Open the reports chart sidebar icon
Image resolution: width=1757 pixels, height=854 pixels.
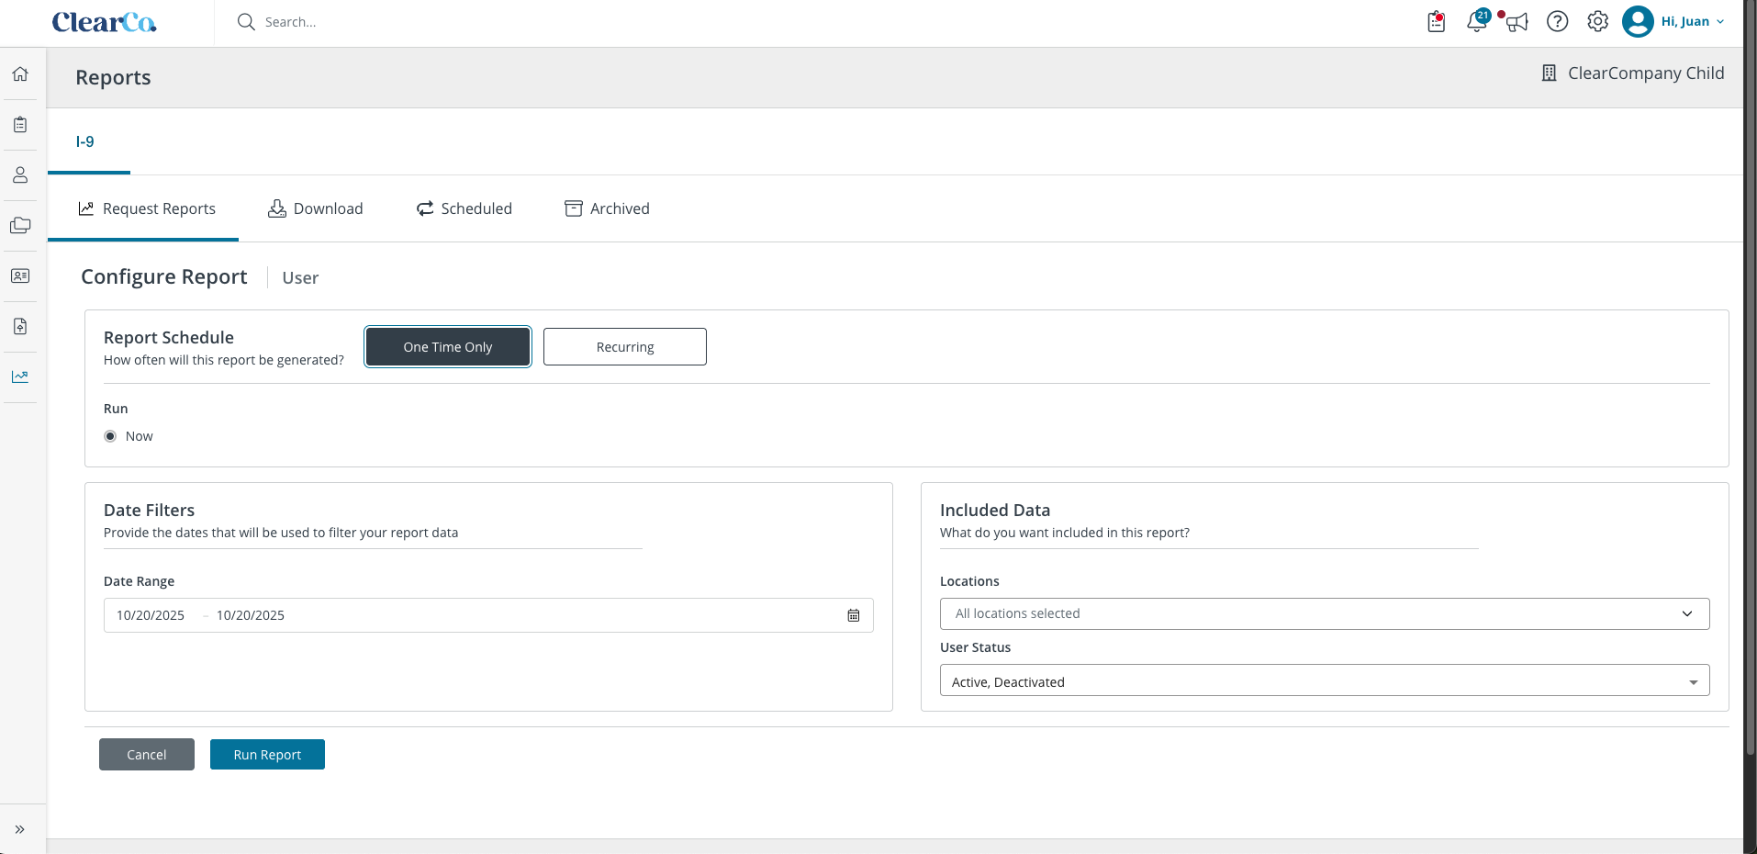[x=20, y=376]
